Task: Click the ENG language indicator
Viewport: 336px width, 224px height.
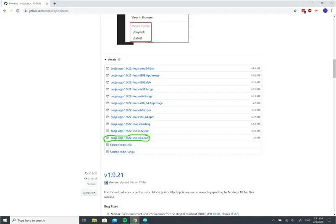Action: click(308, 220)
